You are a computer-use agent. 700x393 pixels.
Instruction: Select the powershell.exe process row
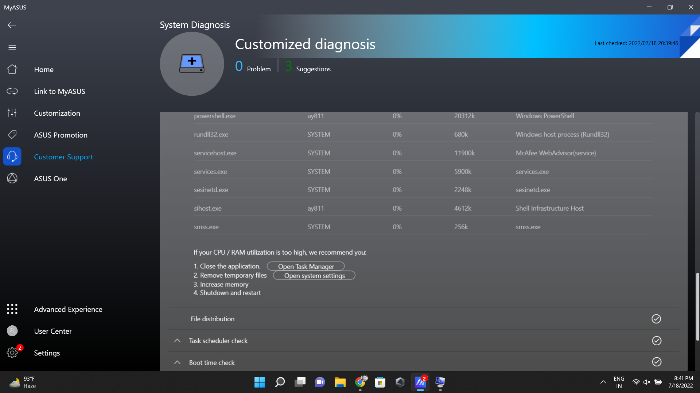pyautogui.click(x=423, y=116)
